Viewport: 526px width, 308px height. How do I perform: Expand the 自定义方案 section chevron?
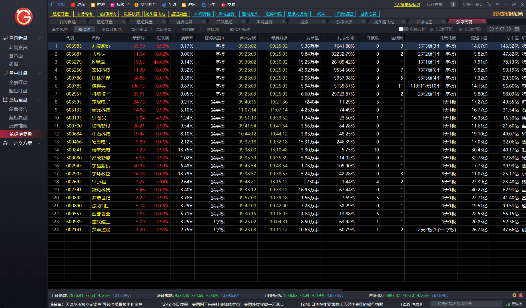pyautogui.click(x=39, y=143)
